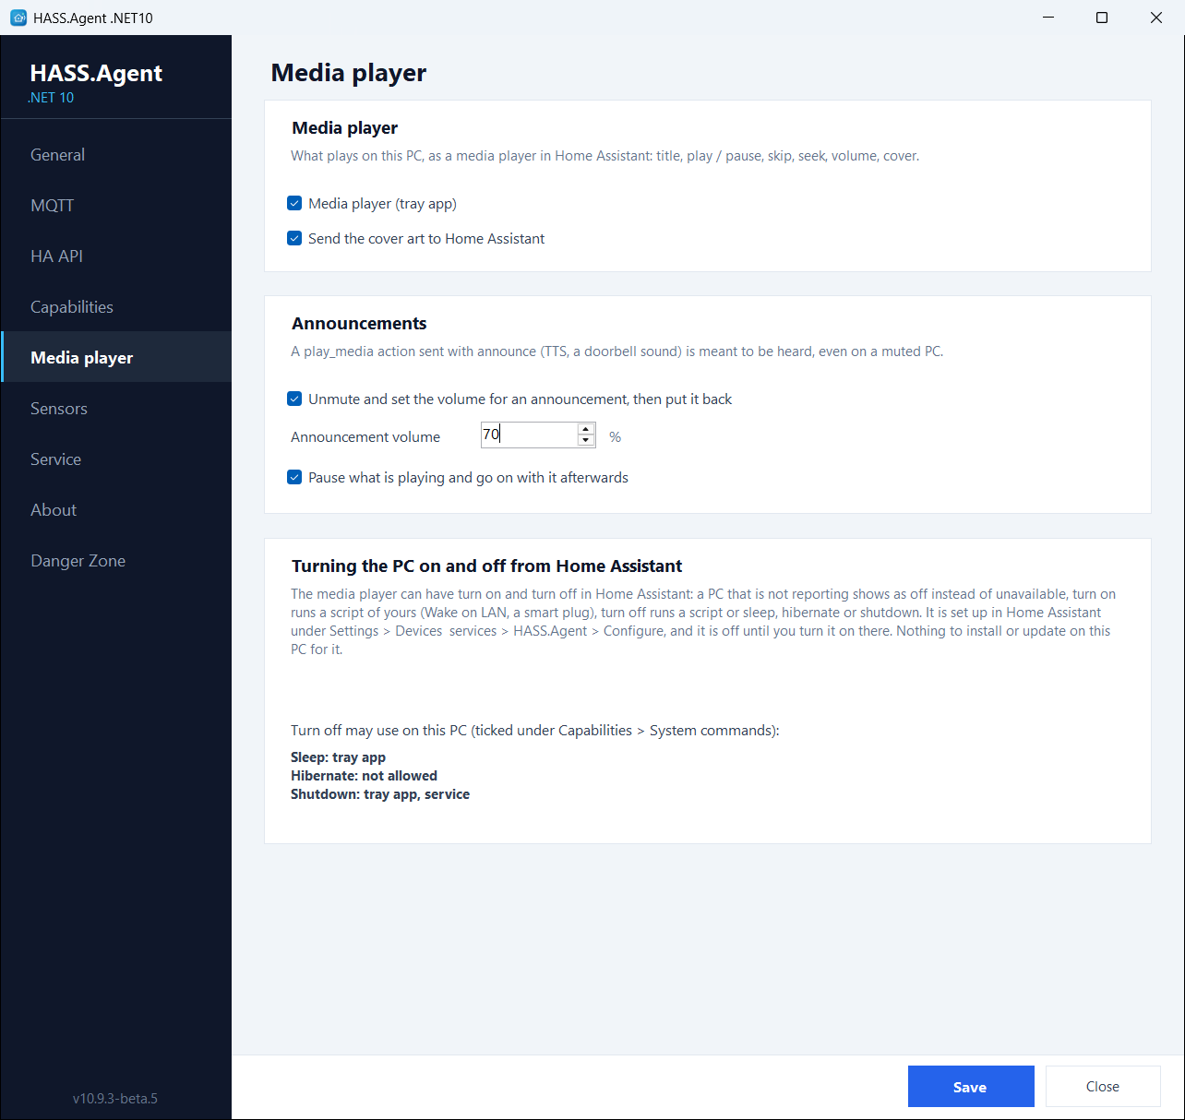Viewport: 1185px width, 1120px height.
Task: Click the Announcement volume input field
Action: coord(529,435)
